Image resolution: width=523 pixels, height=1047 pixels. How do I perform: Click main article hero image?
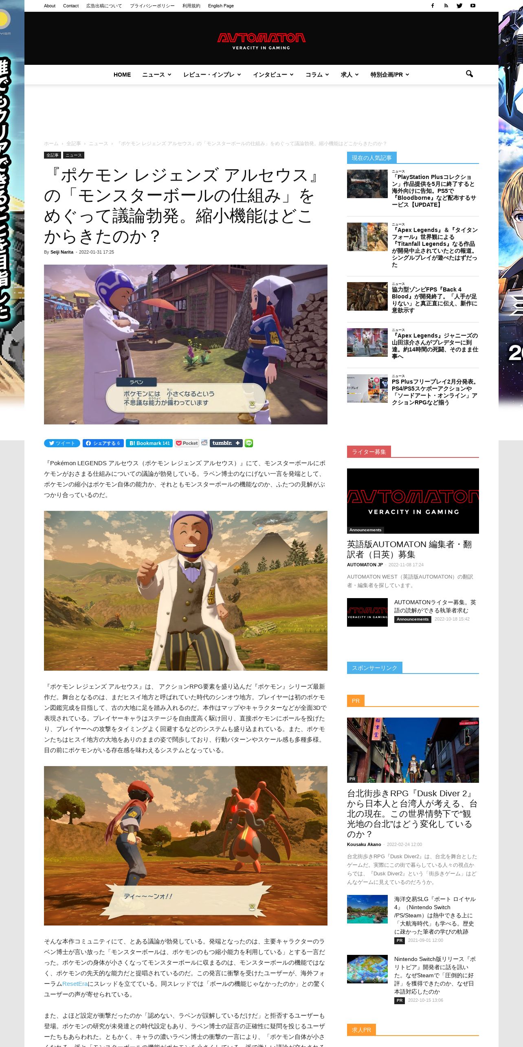(186, 345)
